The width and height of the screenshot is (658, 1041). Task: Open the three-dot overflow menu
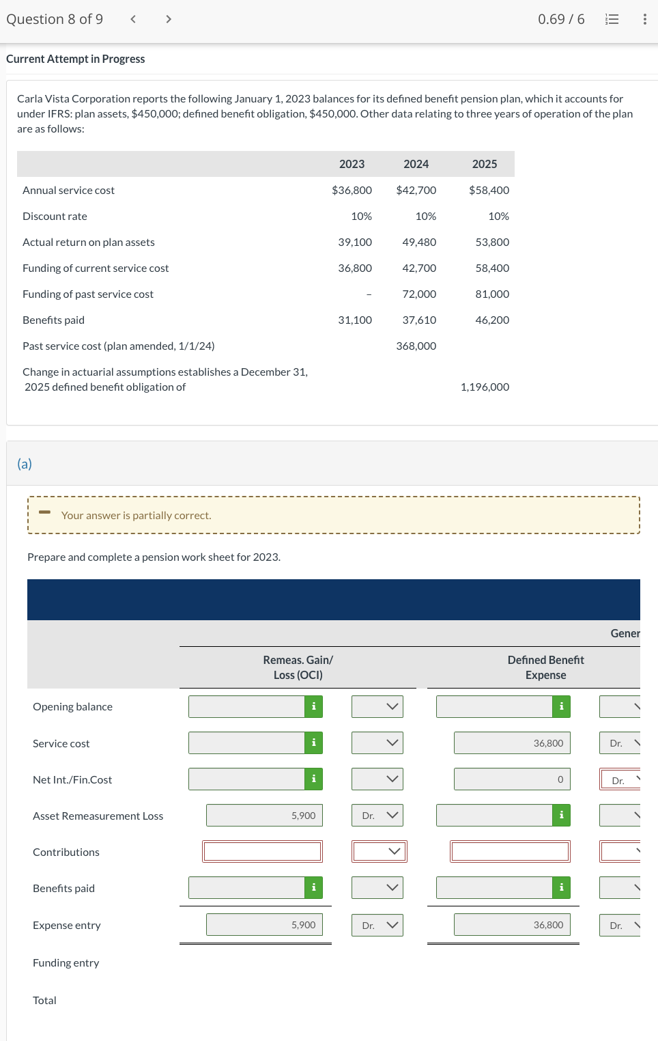pyautogui.click(x=643, y=18)
